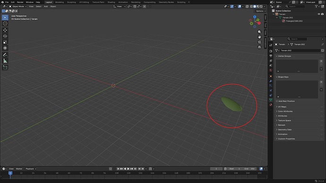Open the Output properties tab icon

pyautogui.click(x=271, y=56)
